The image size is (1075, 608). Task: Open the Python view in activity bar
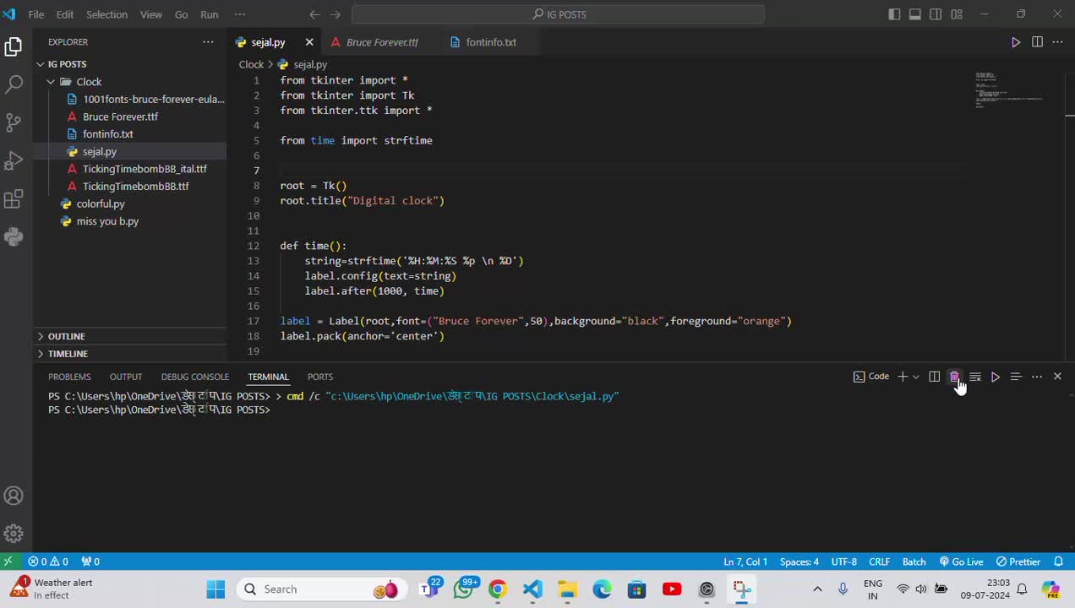tap(14, 237)
